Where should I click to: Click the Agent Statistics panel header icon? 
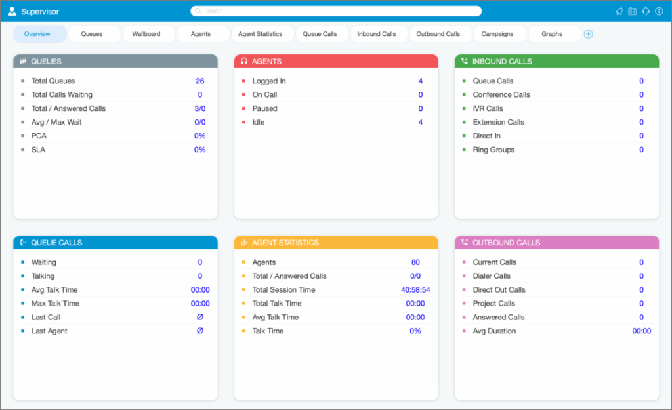tap(244, 243)
